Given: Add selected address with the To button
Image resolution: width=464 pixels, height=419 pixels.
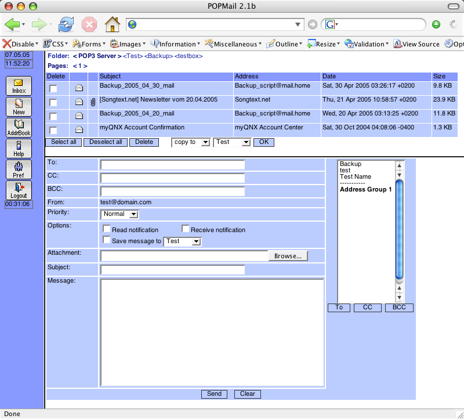Looking at the screenshot, I should 339,308.
